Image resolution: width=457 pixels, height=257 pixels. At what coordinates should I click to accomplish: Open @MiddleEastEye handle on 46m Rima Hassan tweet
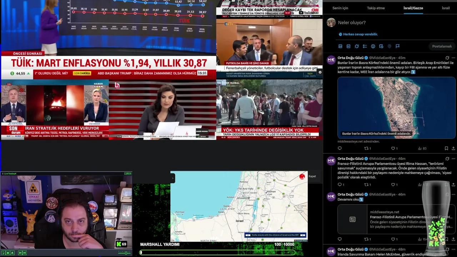coord(382,159)
